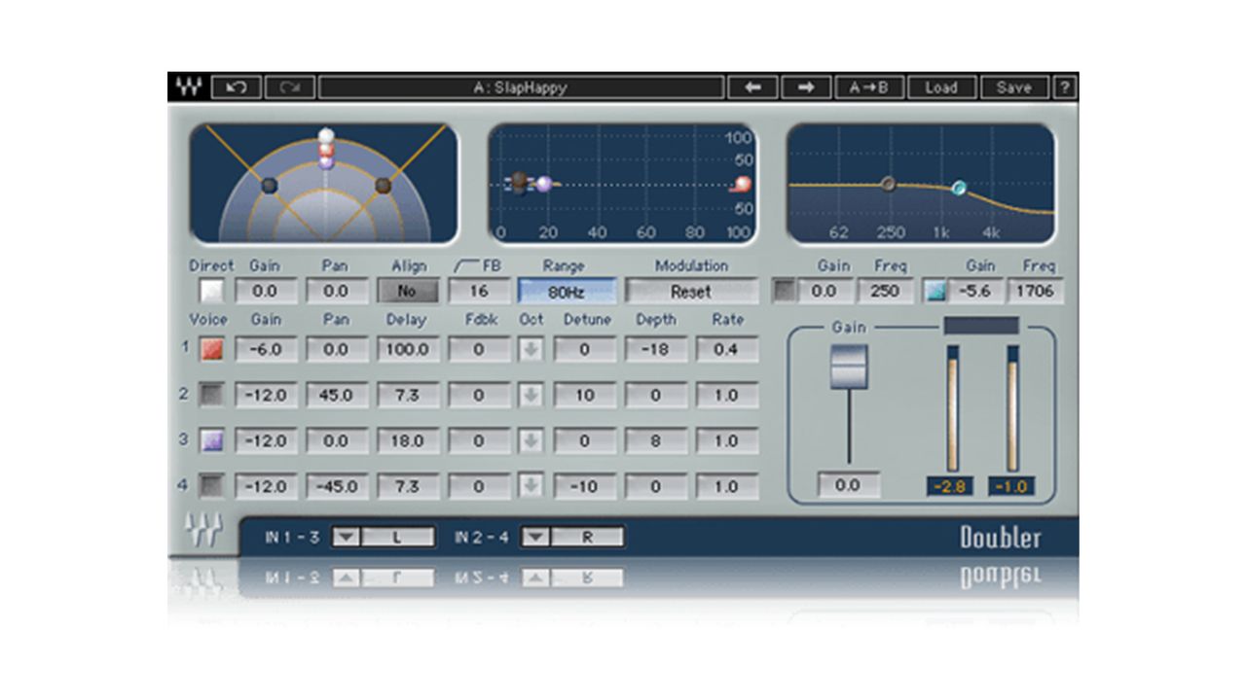Toggle the high shelf EQ band cyan button

[934, 291]
